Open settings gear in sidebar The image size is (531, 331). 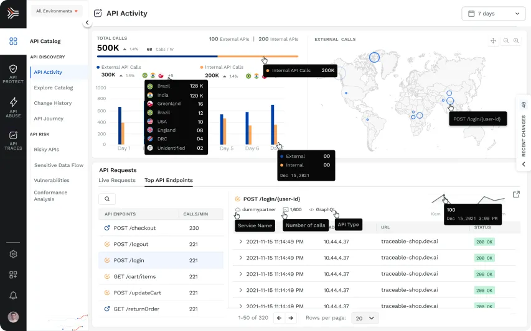tap(13, 254)
